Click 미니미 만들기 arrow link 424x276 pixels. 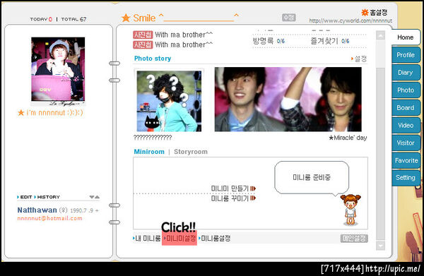tap(233, 188)
